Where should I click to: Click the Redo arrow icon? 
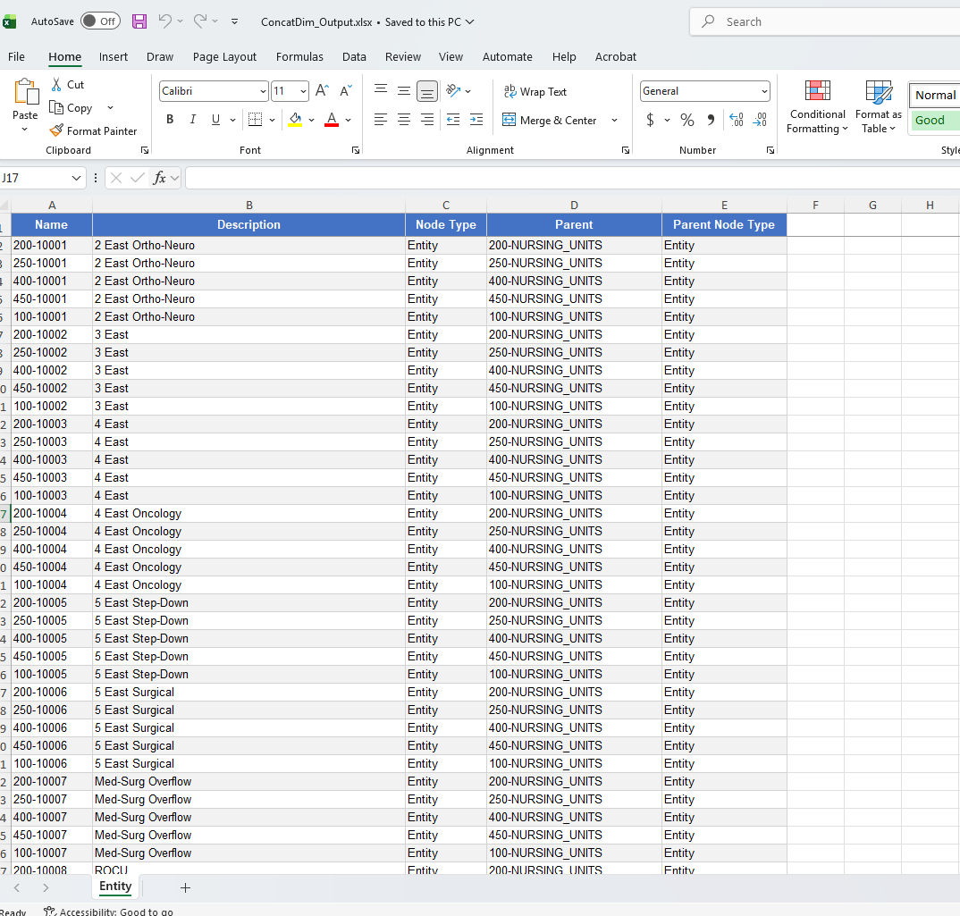click(199, 21)
